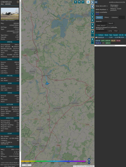Click the right-arrow sidebar expand button

92,2
